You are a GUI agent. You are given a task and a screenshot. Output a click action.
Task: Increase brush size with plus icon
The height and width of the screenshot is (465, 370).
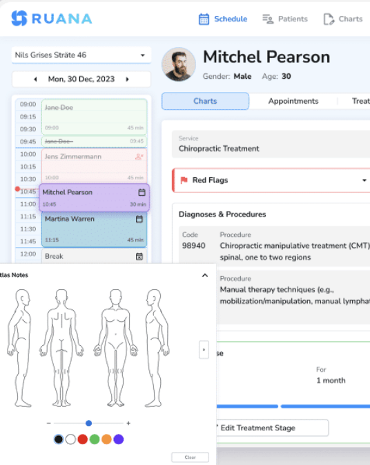click(128, 423)
